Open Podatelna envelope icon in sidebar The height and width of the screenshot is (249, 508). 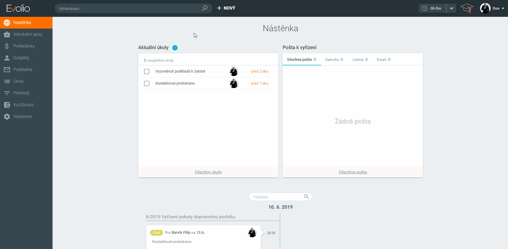point(7,70)
